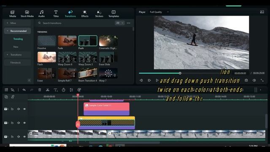Select the Warp Zoom 6 transition

click(x=67, y=57)
